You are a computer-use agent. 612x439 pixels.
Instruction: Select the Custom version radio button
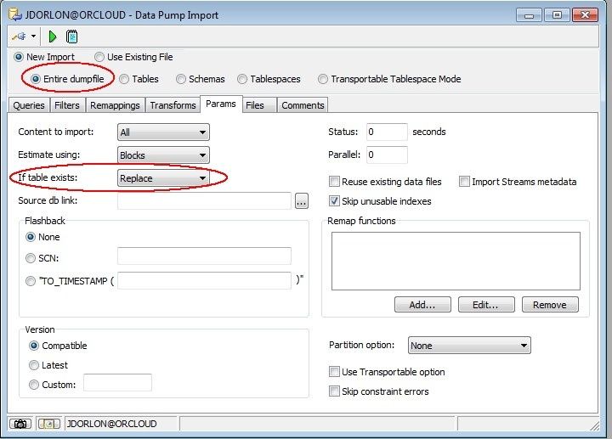[x=34, y=385]
